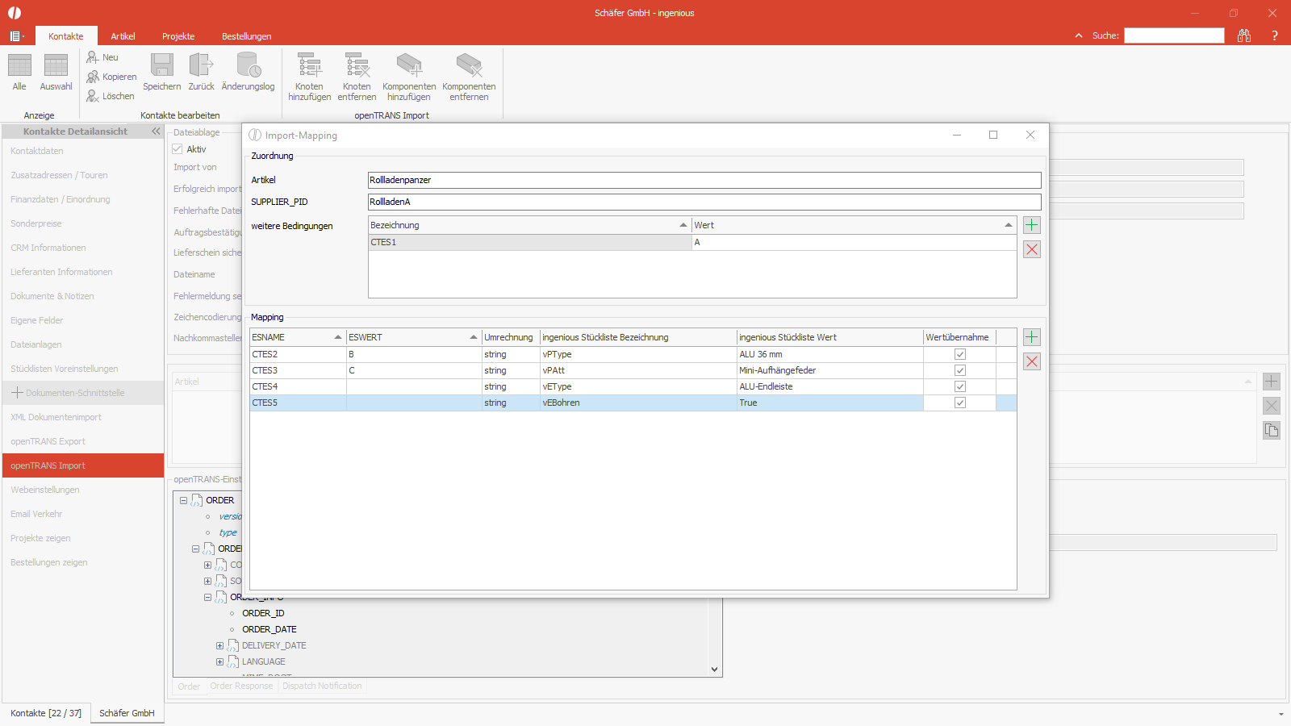Screen dimensions: 1291x726
Task: Open openTRANS Import sidebar entry
Action: 83,465
